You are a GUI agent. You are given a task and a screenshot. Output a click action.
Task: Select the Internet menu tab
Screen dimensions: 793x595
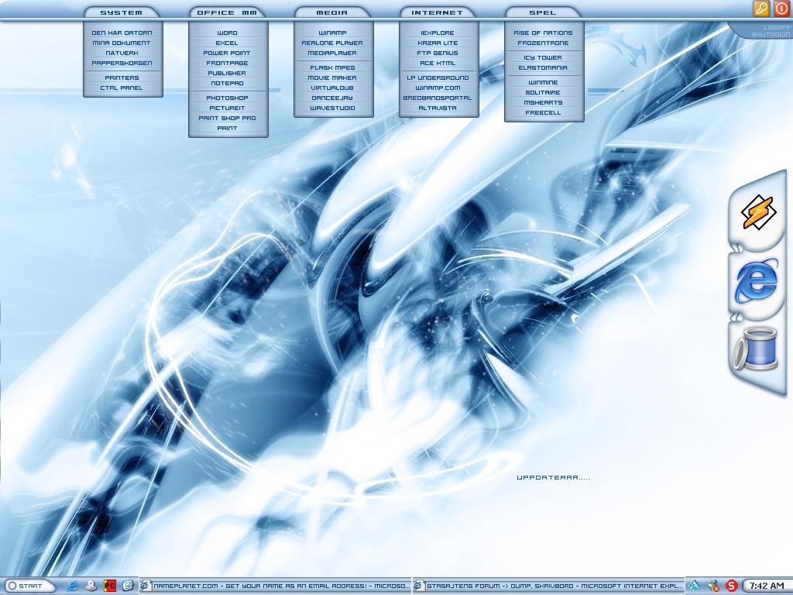click(x=438, y=12)
